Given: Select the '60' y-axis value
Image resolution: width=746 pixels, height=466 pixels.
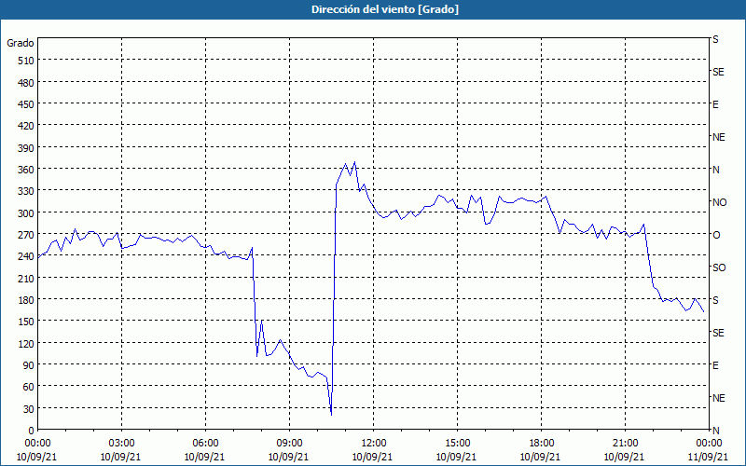Looking at the screenshot, I should pos(29,387).
